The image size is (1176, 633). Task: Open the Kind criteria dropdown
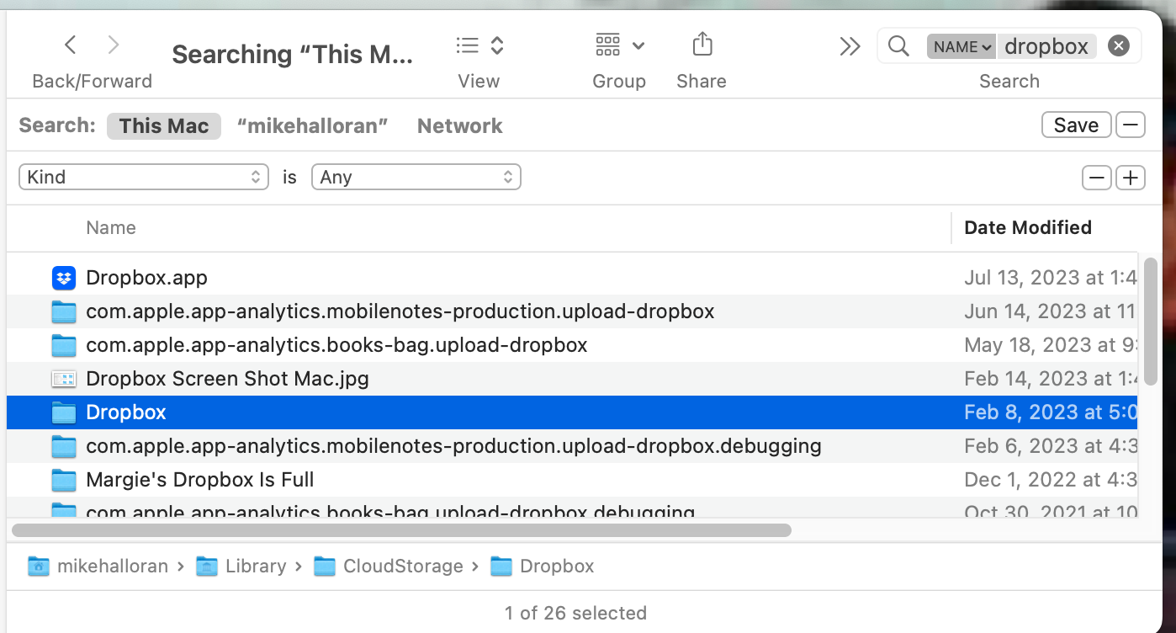click(x=144, y=177)
